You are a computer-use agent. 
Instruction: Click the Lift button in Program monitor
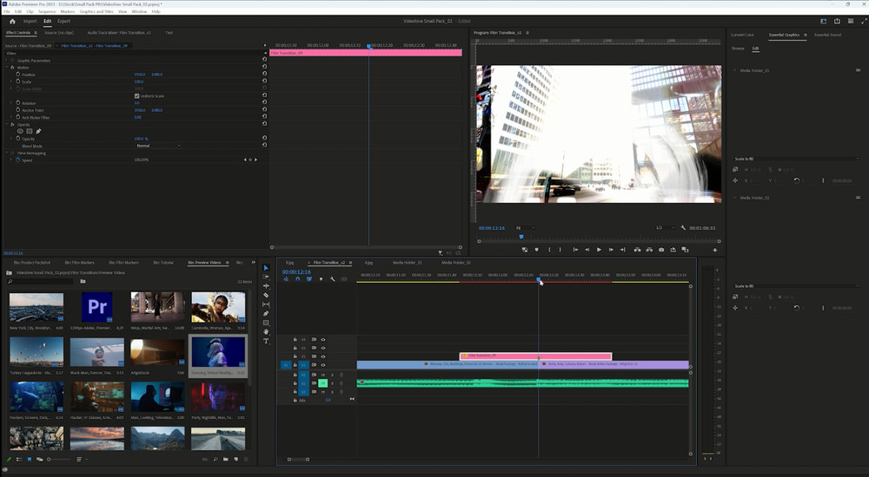point(637,250)
